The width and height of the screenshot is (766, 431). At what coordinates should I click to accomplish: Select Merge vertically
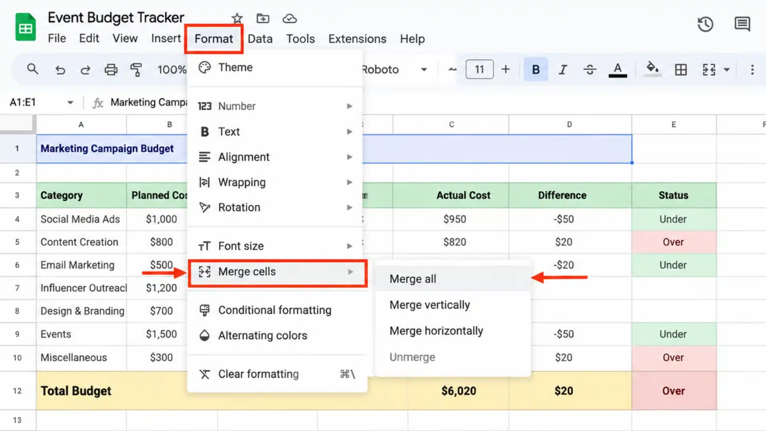(x=453, y=305)
